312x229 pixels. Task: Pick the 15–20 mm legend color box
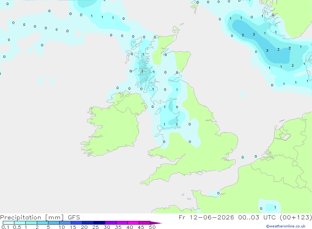[x=77, y=223]
